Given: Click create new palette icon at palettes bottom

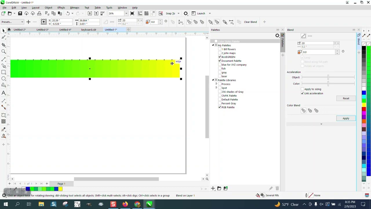Looking at the screenshot, I should click(213, 188).
